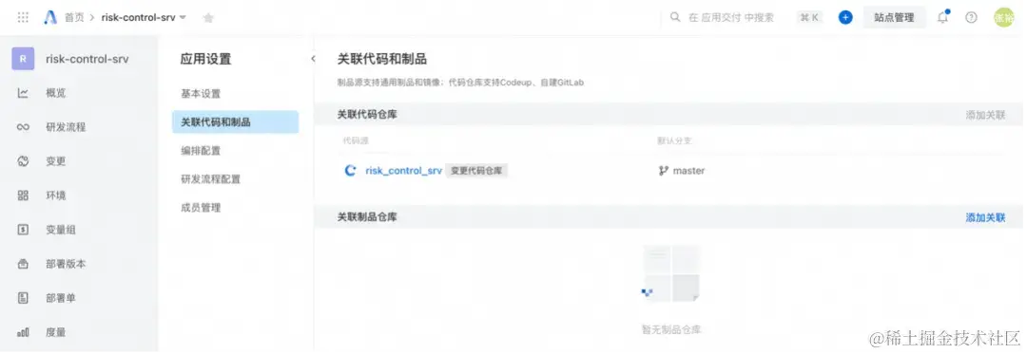Open 概览 in sidebar
The width and height of the screenshot is (1027, 354).
pos(56,93)
